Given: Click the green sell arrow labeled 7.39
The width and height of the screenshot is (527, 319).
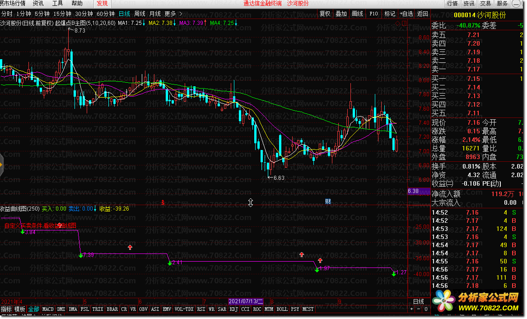Looking at the screenshot, I should 81,255.
